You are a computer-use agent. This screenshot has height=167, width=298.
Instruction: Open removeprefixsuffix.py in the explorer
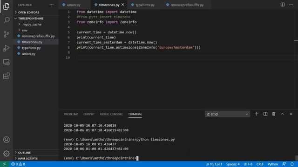coord(36,36)
